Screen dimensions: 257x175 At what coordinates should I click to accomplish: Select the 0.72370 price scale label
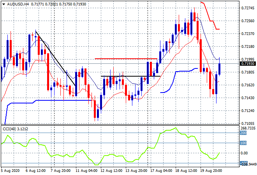(248, 33)
